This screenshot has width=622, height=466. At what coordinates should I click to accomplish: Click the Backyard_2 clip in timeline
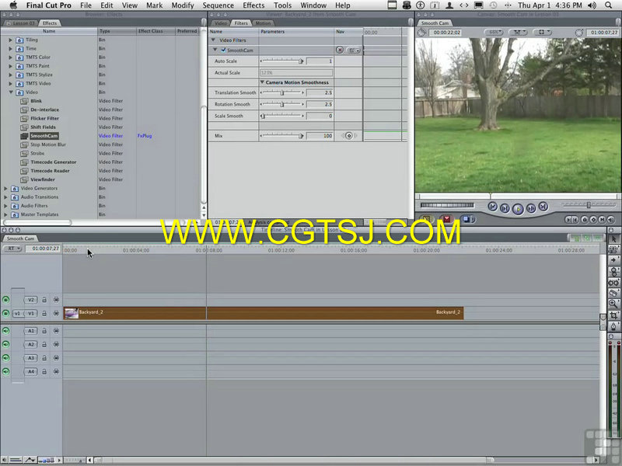tap(264, 313)
